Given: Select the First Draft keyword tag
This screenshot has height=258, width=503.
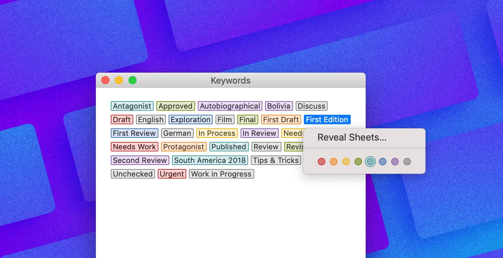Looking at the screenshot, I should point(281,119).
